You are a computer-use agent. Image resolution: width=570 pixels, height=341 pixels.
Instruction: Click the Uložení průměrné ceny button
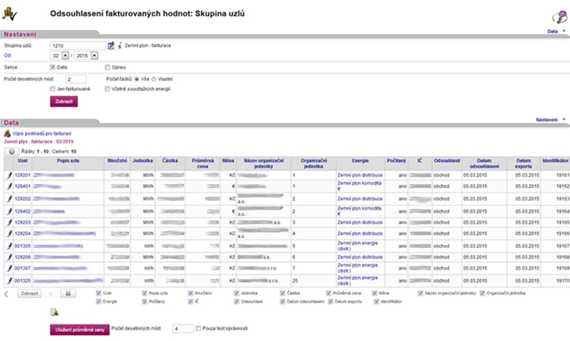[x=79, y=330]
